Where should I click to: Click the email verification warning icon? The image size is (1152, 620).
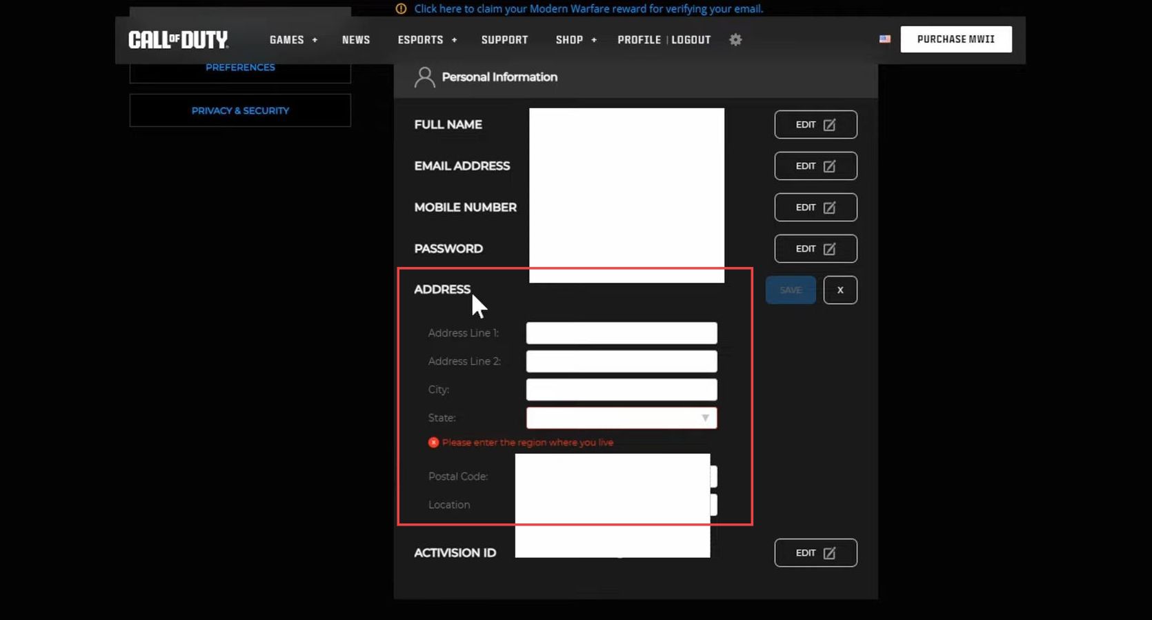(x=401, y=9)
